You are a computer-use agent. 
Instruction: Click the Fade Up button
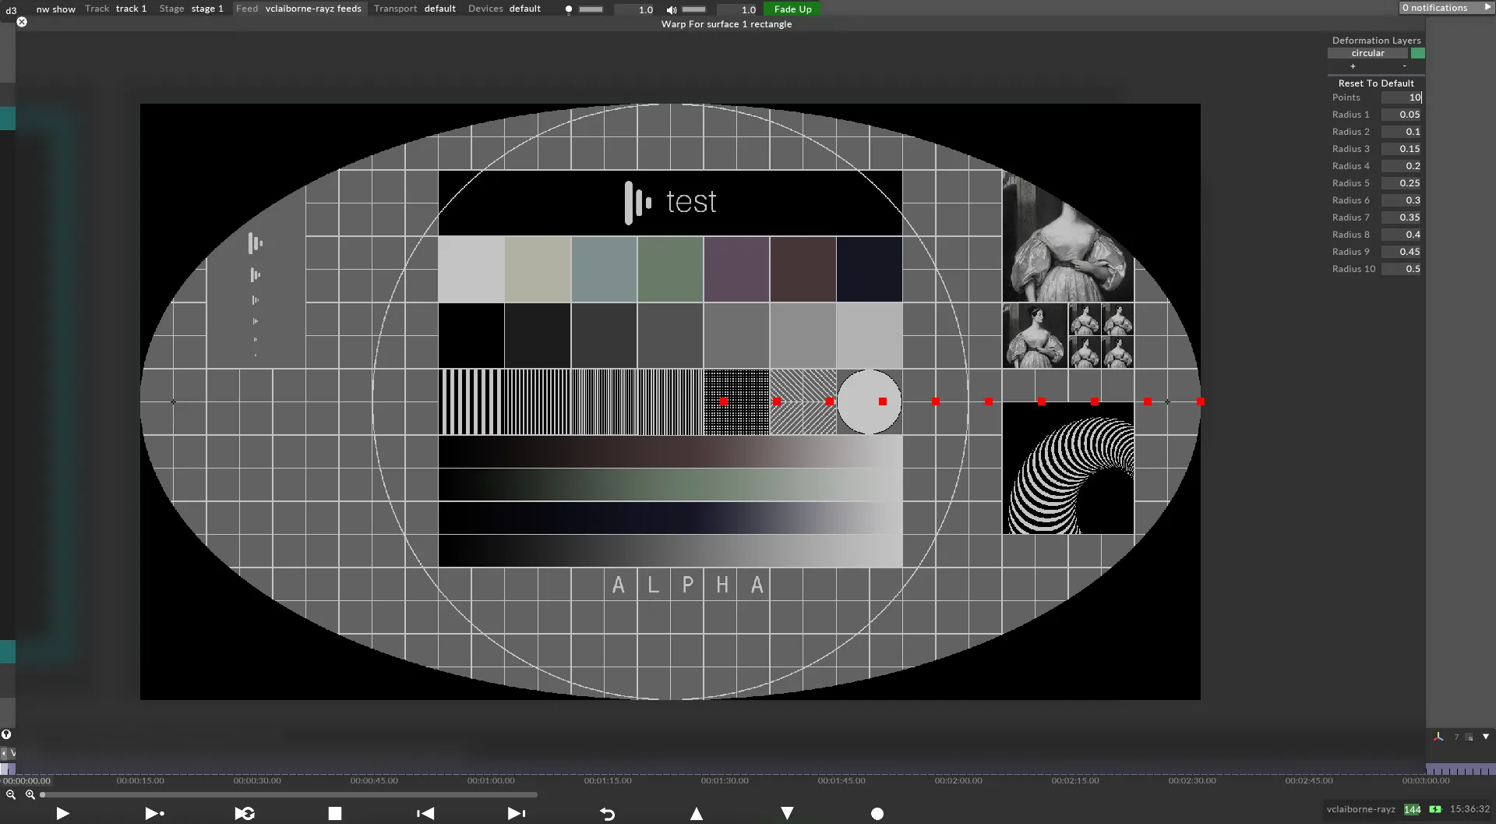(792, 9)
